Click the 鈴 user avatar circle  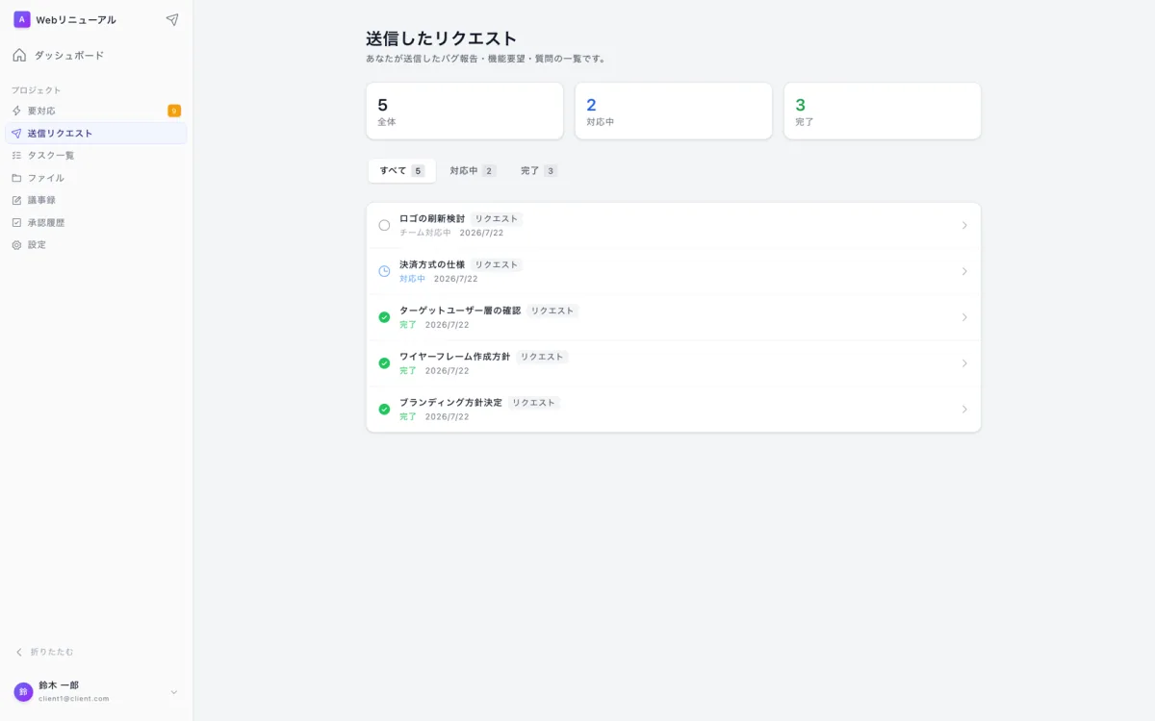coord(23,691)
